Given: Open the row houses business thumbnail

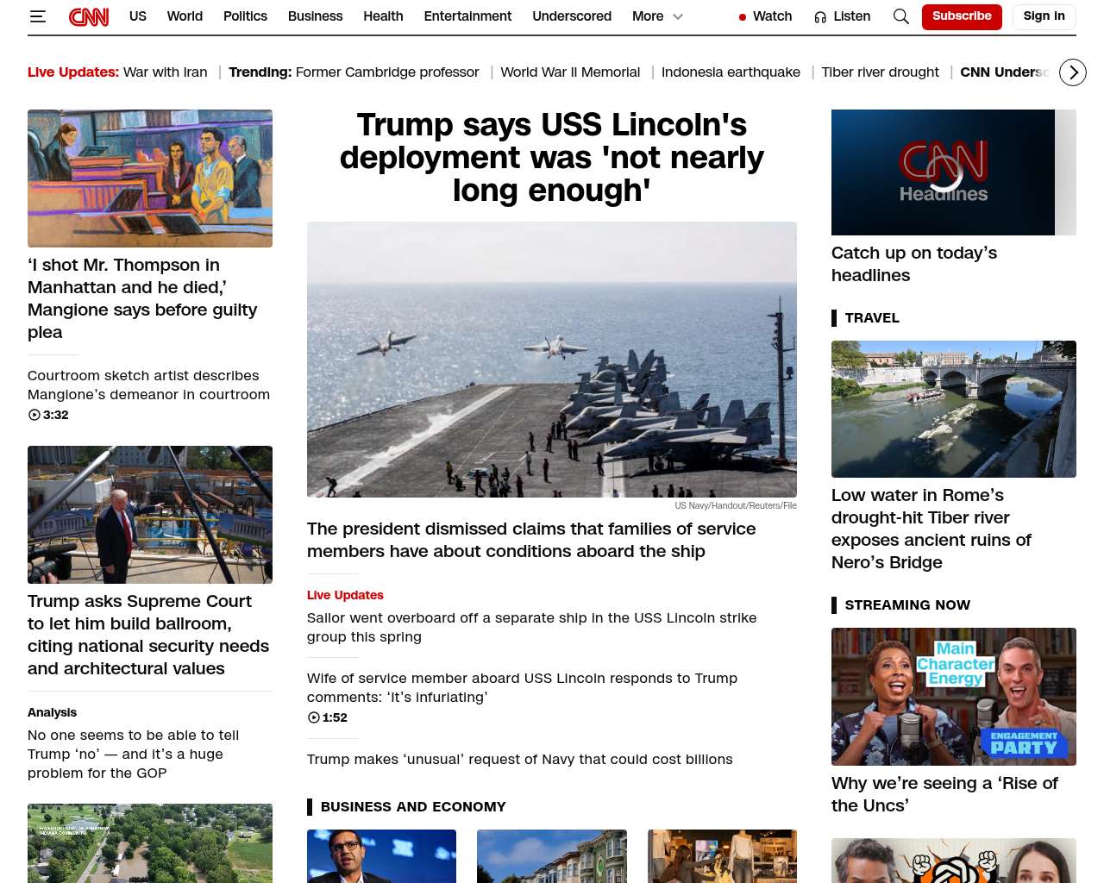Looking at the screenshot, I should (552, 856).
